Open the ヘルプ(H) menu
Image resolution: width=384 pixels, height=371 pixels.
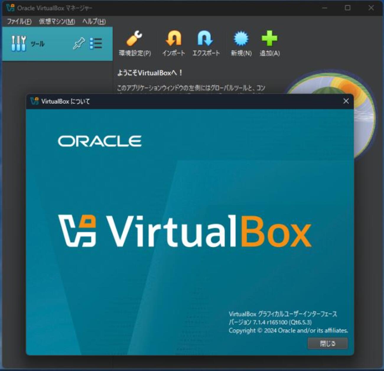94,21
